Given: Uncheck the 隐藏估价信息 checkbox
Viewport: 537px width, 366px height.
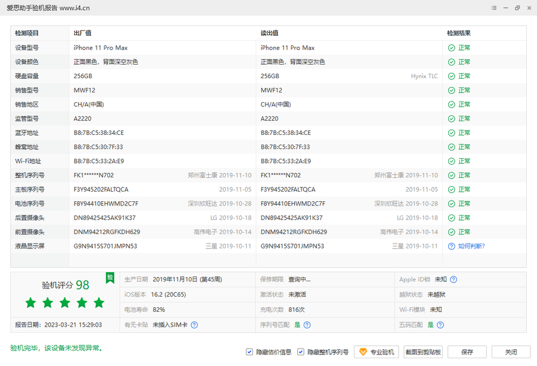Looking at the screenshot, I should coord(249,352).
